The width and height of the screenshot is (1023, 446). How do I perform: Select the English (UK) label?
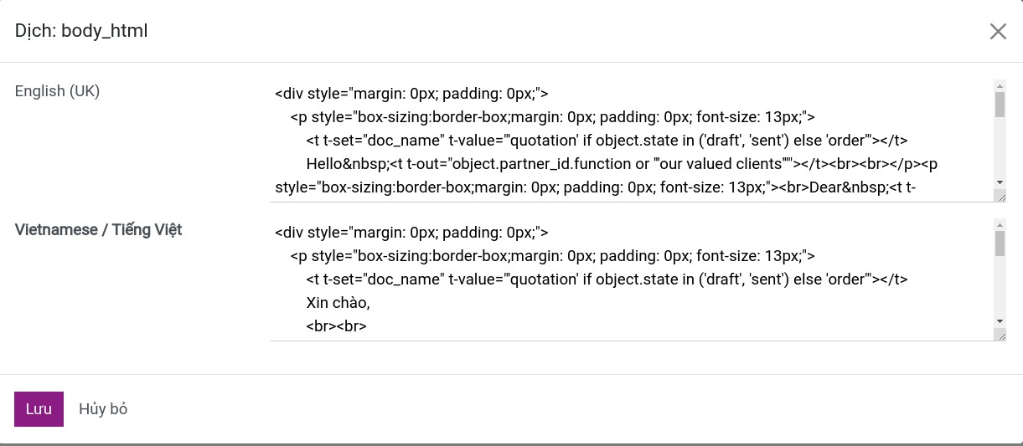[57, 91]
